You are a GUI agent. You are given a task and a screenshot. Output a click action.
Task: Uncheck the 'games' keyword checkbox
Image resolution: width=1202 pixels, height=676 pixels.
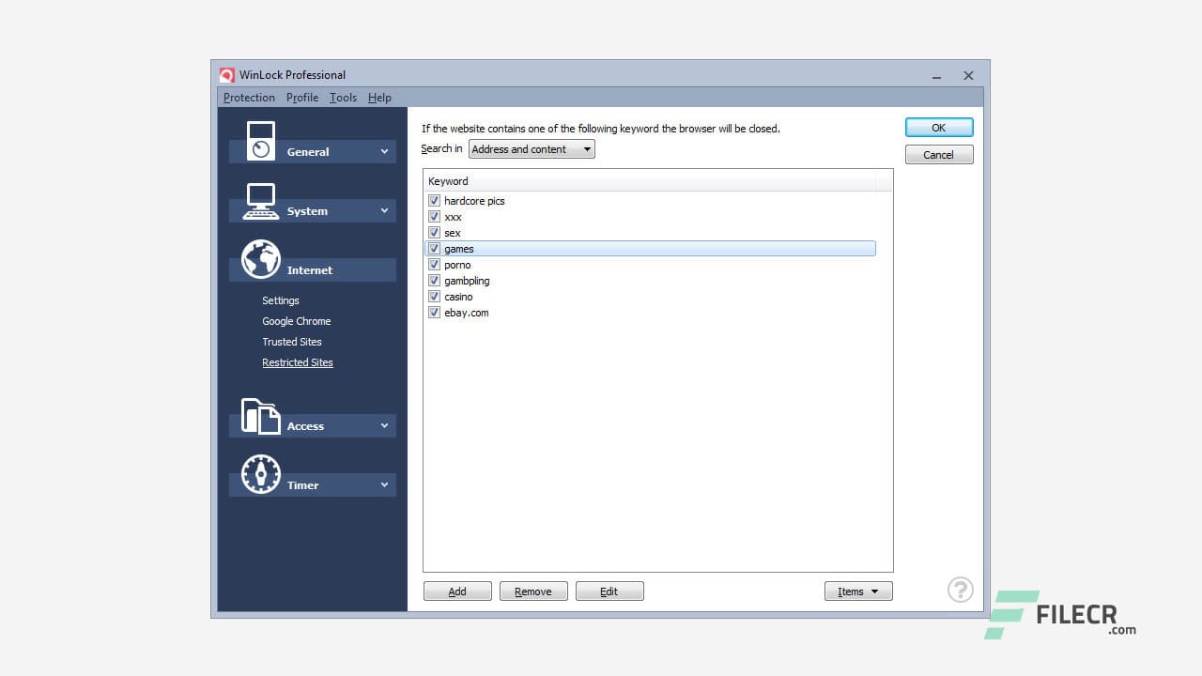(434, 249)
